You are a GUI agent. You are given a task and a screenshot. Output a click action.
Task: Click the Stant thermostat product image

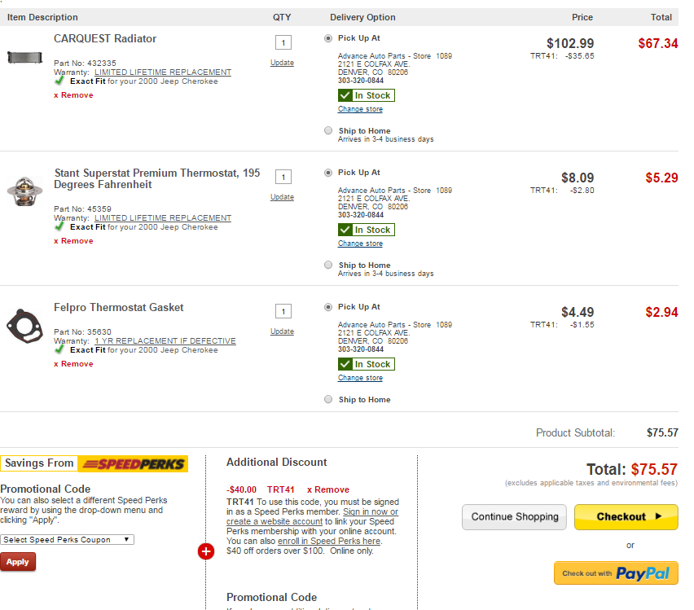24,192
